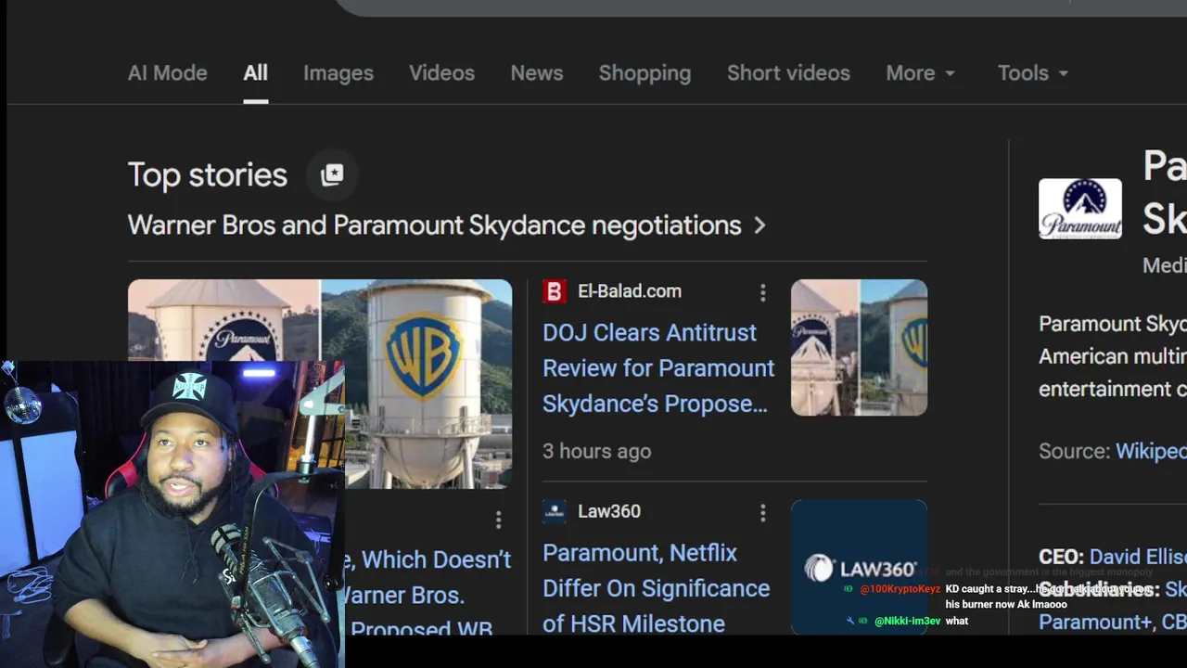The height and width of the screenshot is (668, 1187).
Task: Click the Top stories collection icon
Action: (x=332, y=174)
